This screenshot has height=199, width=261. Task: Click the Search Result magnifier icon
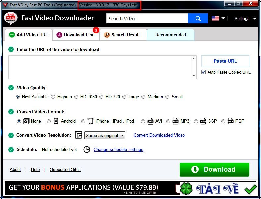click(107, 35)
